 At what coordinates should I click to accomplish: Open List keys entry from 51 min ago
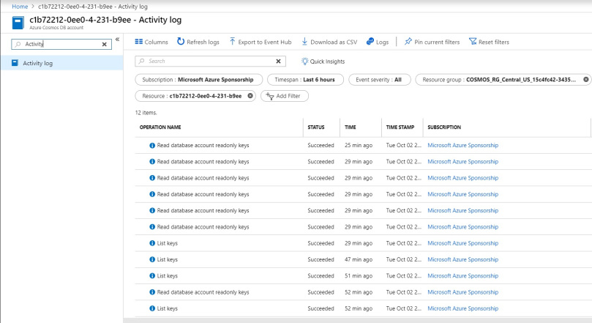[168, 276]
